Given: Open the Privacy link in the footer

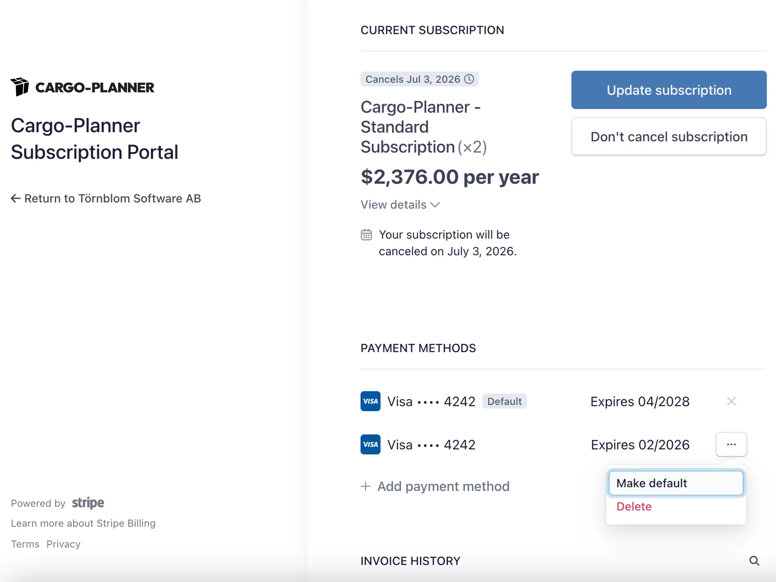Looking at the screenshot, I should tap(63, 544).
